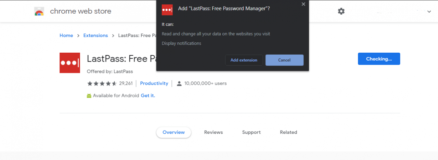438x160 pixels.
Task: Close the add-extension dialog with the X
Action: pyautogui.click(x=303, y=4)
